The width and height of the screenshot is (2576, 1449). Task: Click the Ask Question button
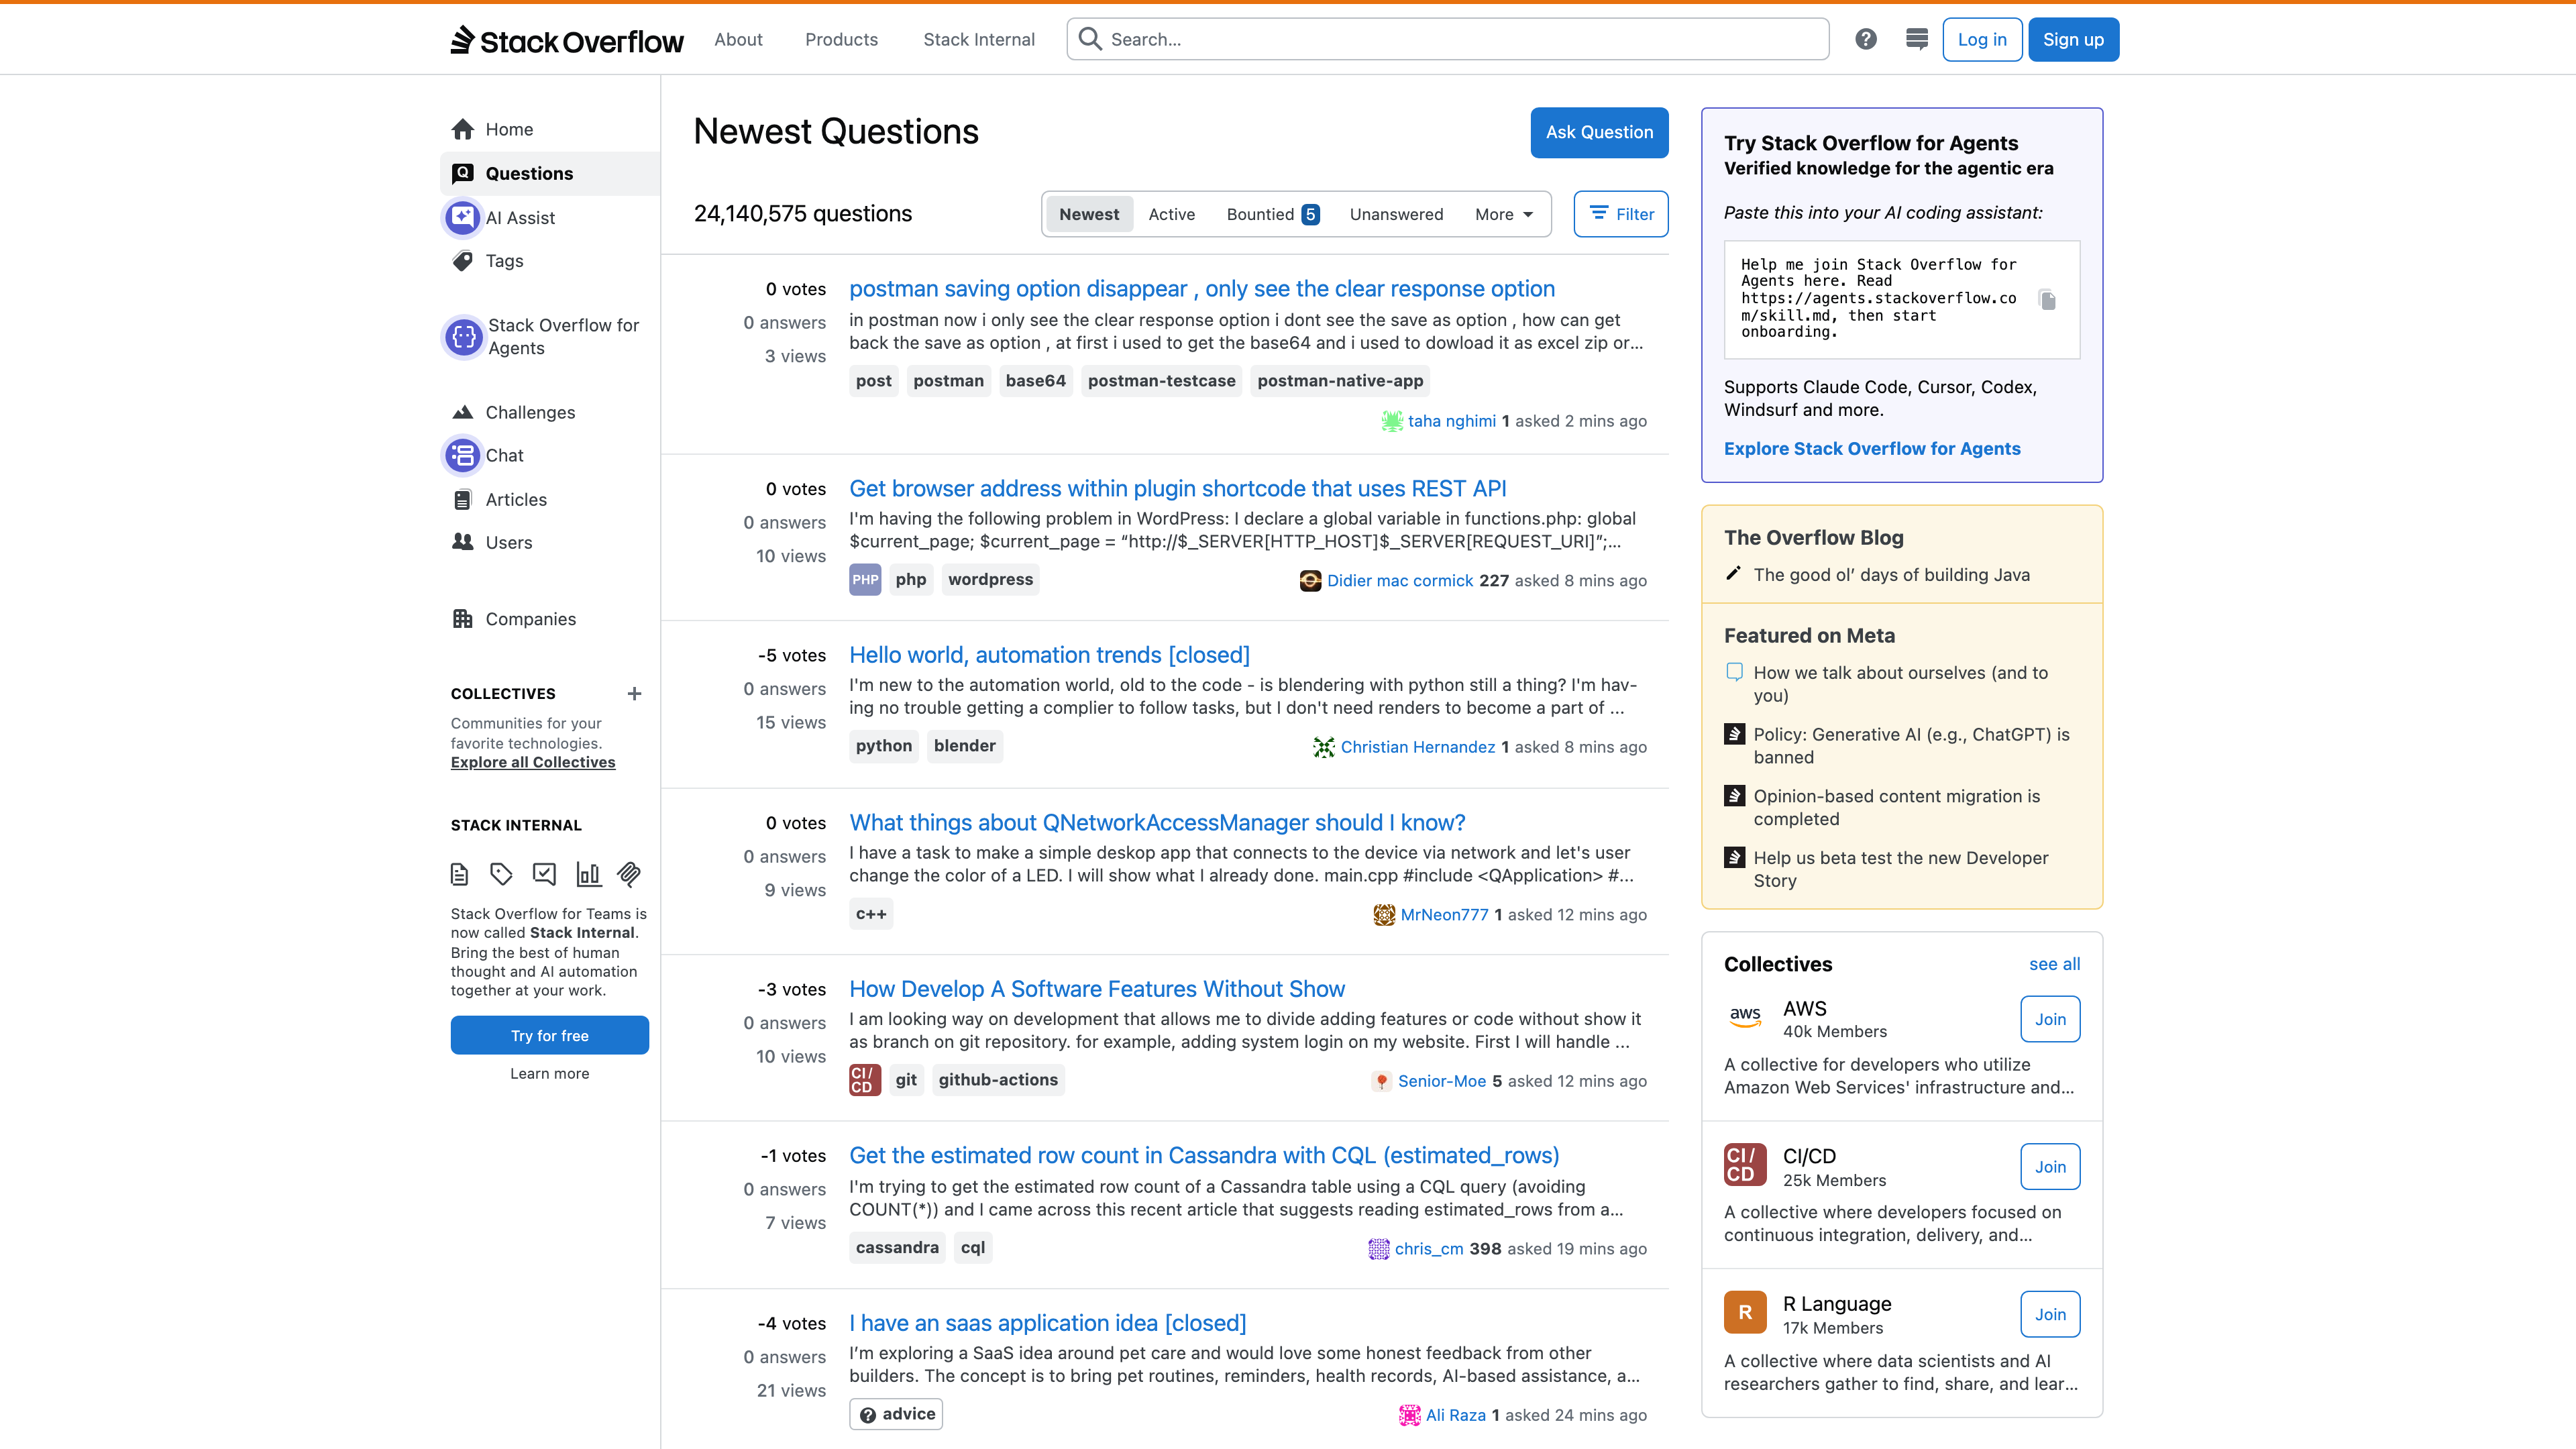(1599, 132)
